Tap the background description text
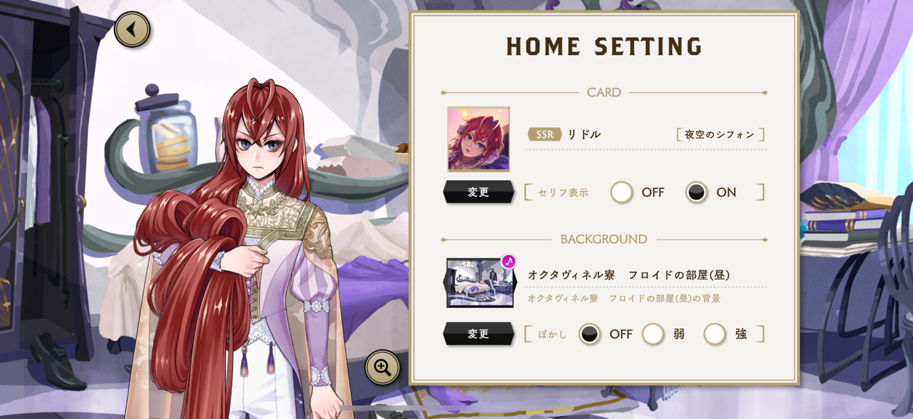This screenshot has width=913, height=419. point(624,298)
